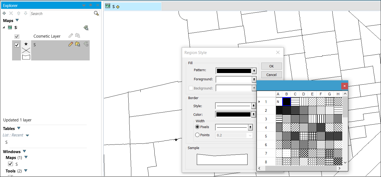Image resolution: width=381 pixels, height=177 pixels.
Task: Cancel the Region Style dialog
Action: pyautogui.click(x=271, y=75)
